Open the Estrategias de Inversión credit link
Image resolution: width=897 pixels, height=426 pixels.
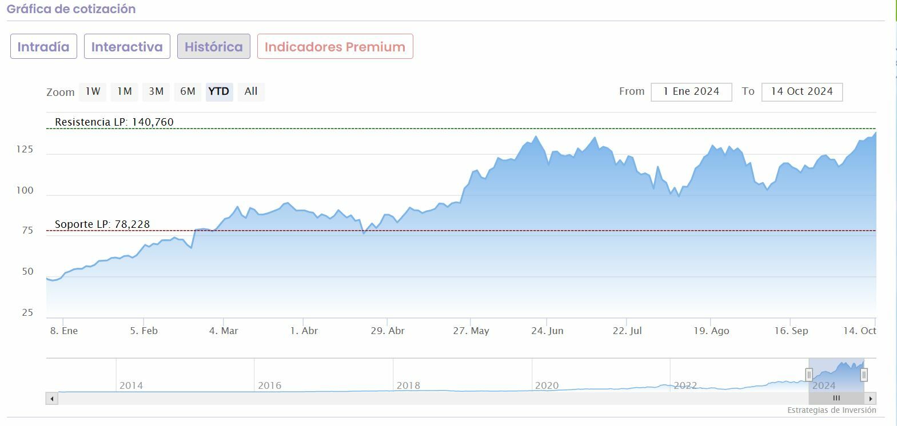pyautogui.click(x=831, y=410)
